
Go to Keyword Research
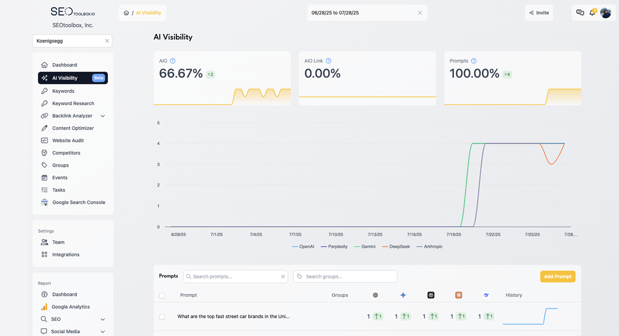point(73,104)
